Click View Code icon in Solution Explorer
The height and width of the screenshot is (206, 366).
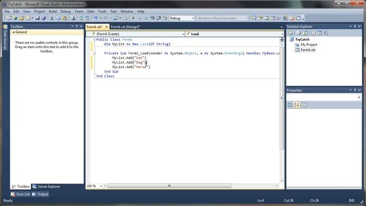313,33
